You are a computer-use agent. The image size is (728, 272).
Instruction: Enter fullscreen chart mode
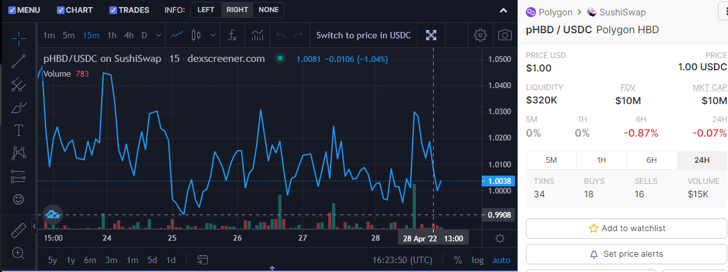coord(432,35)
